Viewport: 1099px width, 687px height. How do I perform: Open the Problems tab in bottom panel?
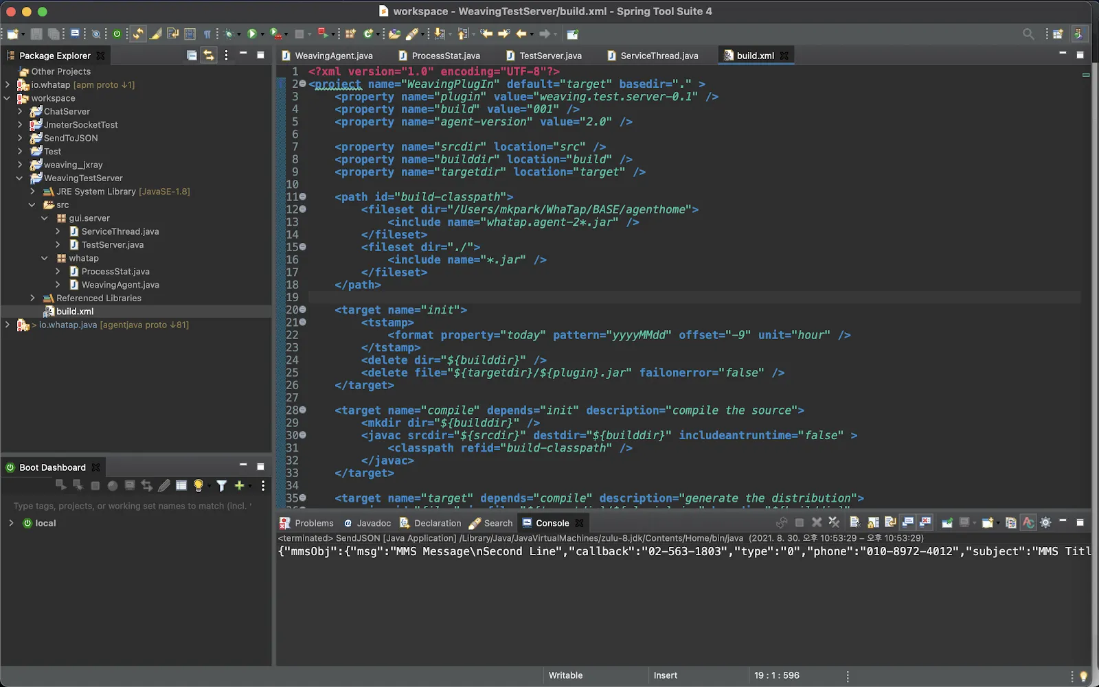click(x=306, y=523)
